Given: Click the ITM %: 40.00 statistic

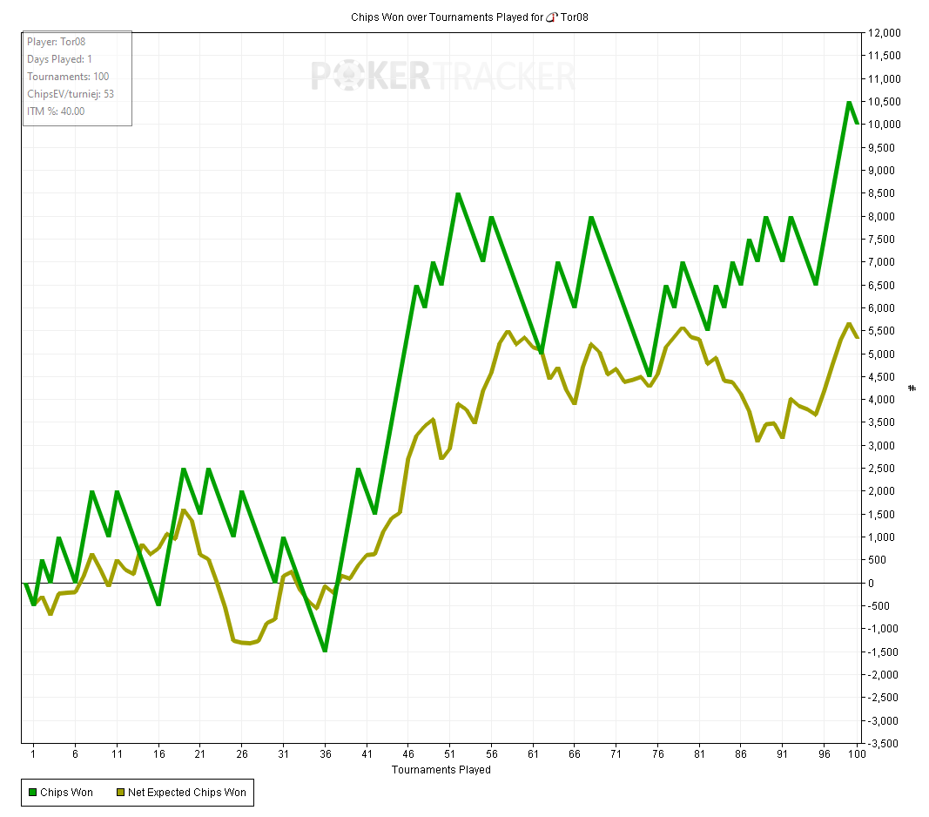Looking at the screenshot, I should [x=56, y=111].
